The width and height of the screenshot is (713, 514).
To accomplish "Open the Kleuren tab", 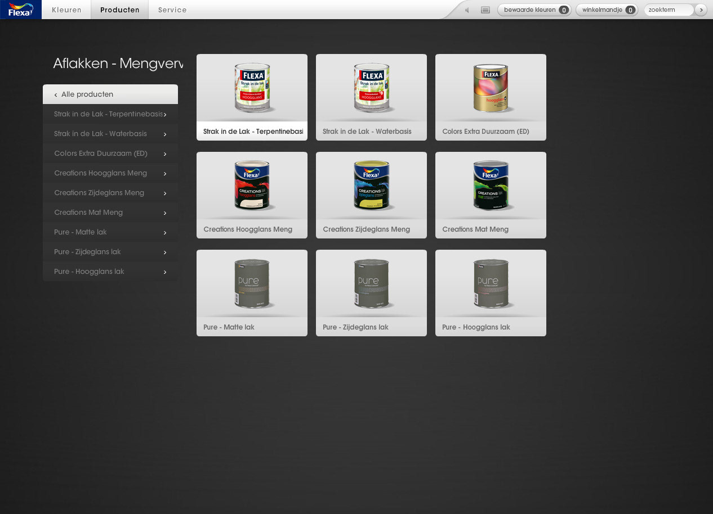I will pyautogui.click(x=66, y=10).
